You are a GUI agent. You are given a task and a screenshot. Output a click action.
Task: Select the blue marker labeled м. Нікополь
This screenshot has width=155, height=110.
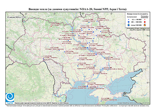click(103, 68)
